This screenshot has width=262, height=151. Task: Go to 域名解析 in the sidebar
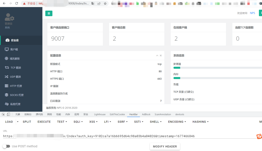(15, 59)
